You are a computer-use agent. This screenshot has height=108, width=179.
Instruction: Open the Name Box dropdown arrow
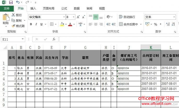(x=23, y=39)
